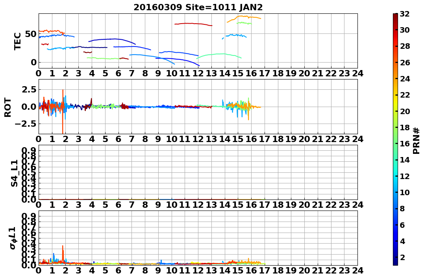Click hour tick 20 under the ROT panel
The width and height of the screenshot is (424, 279).
304,139
